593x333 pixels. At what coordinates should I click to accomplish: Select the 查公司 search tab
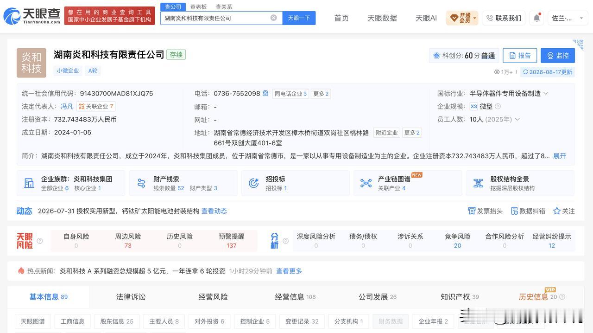pyautogui.click(x=173, y=6)
